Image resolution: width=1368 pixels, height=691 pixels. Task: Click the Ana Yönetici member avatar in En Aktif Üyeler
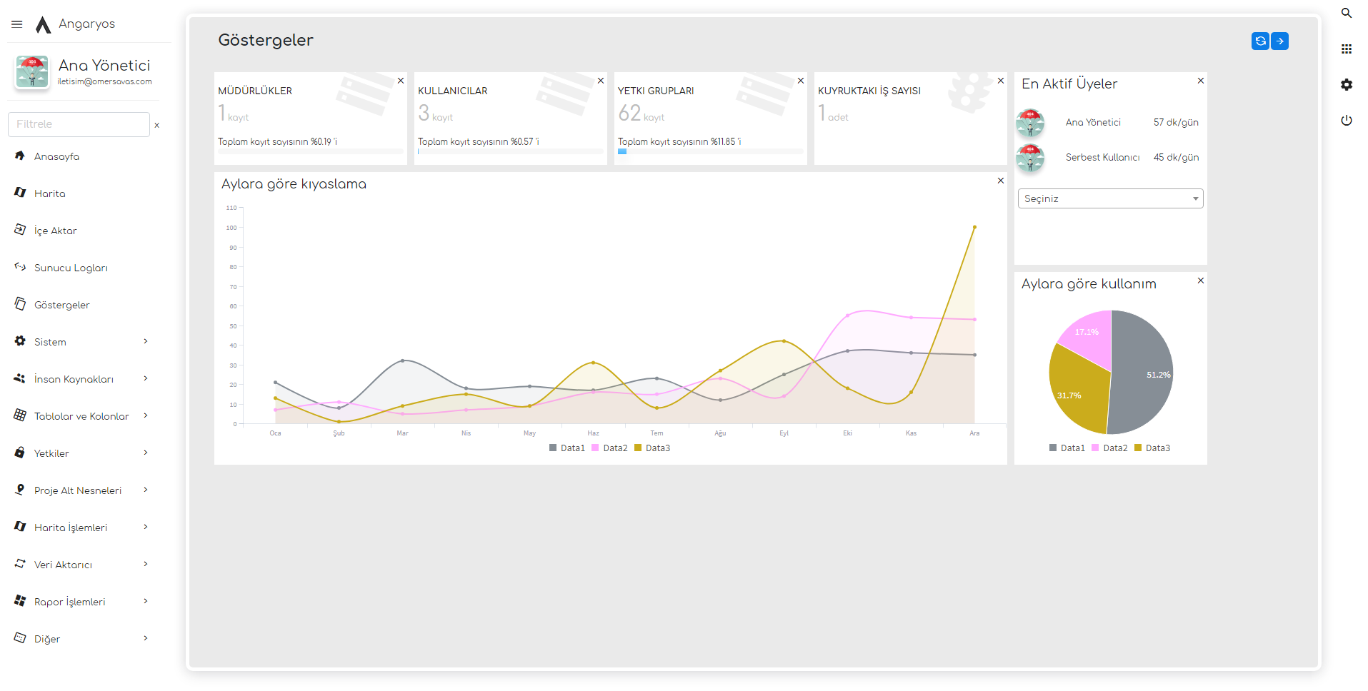[x=1030, y=123]
